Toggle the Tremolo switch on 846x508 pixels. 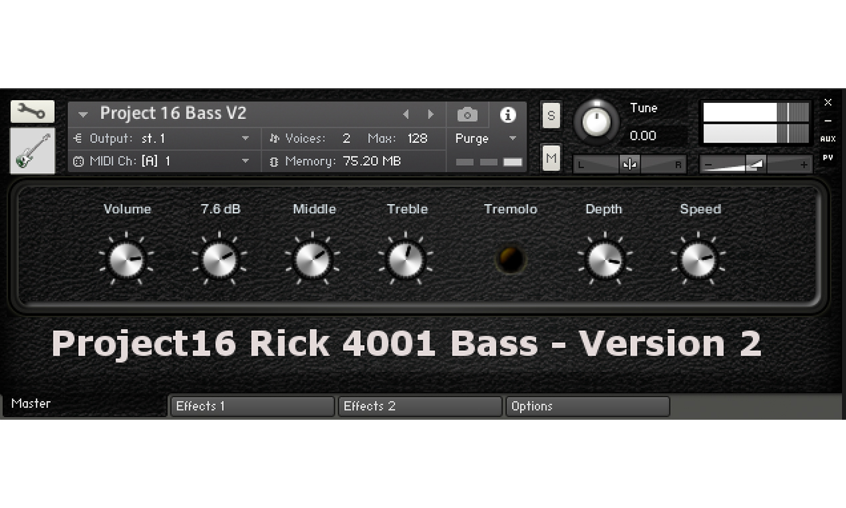coord(511,259)
